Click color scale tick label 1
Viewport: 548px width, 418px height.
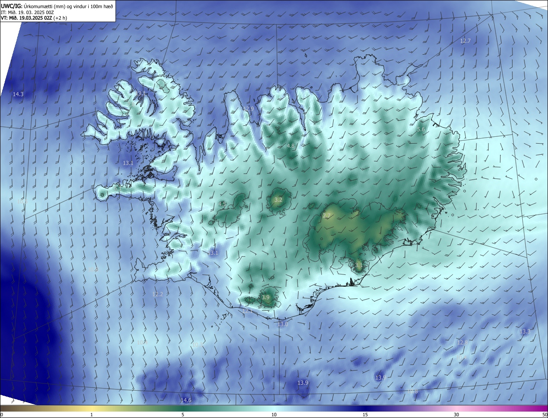pos(92,415)
